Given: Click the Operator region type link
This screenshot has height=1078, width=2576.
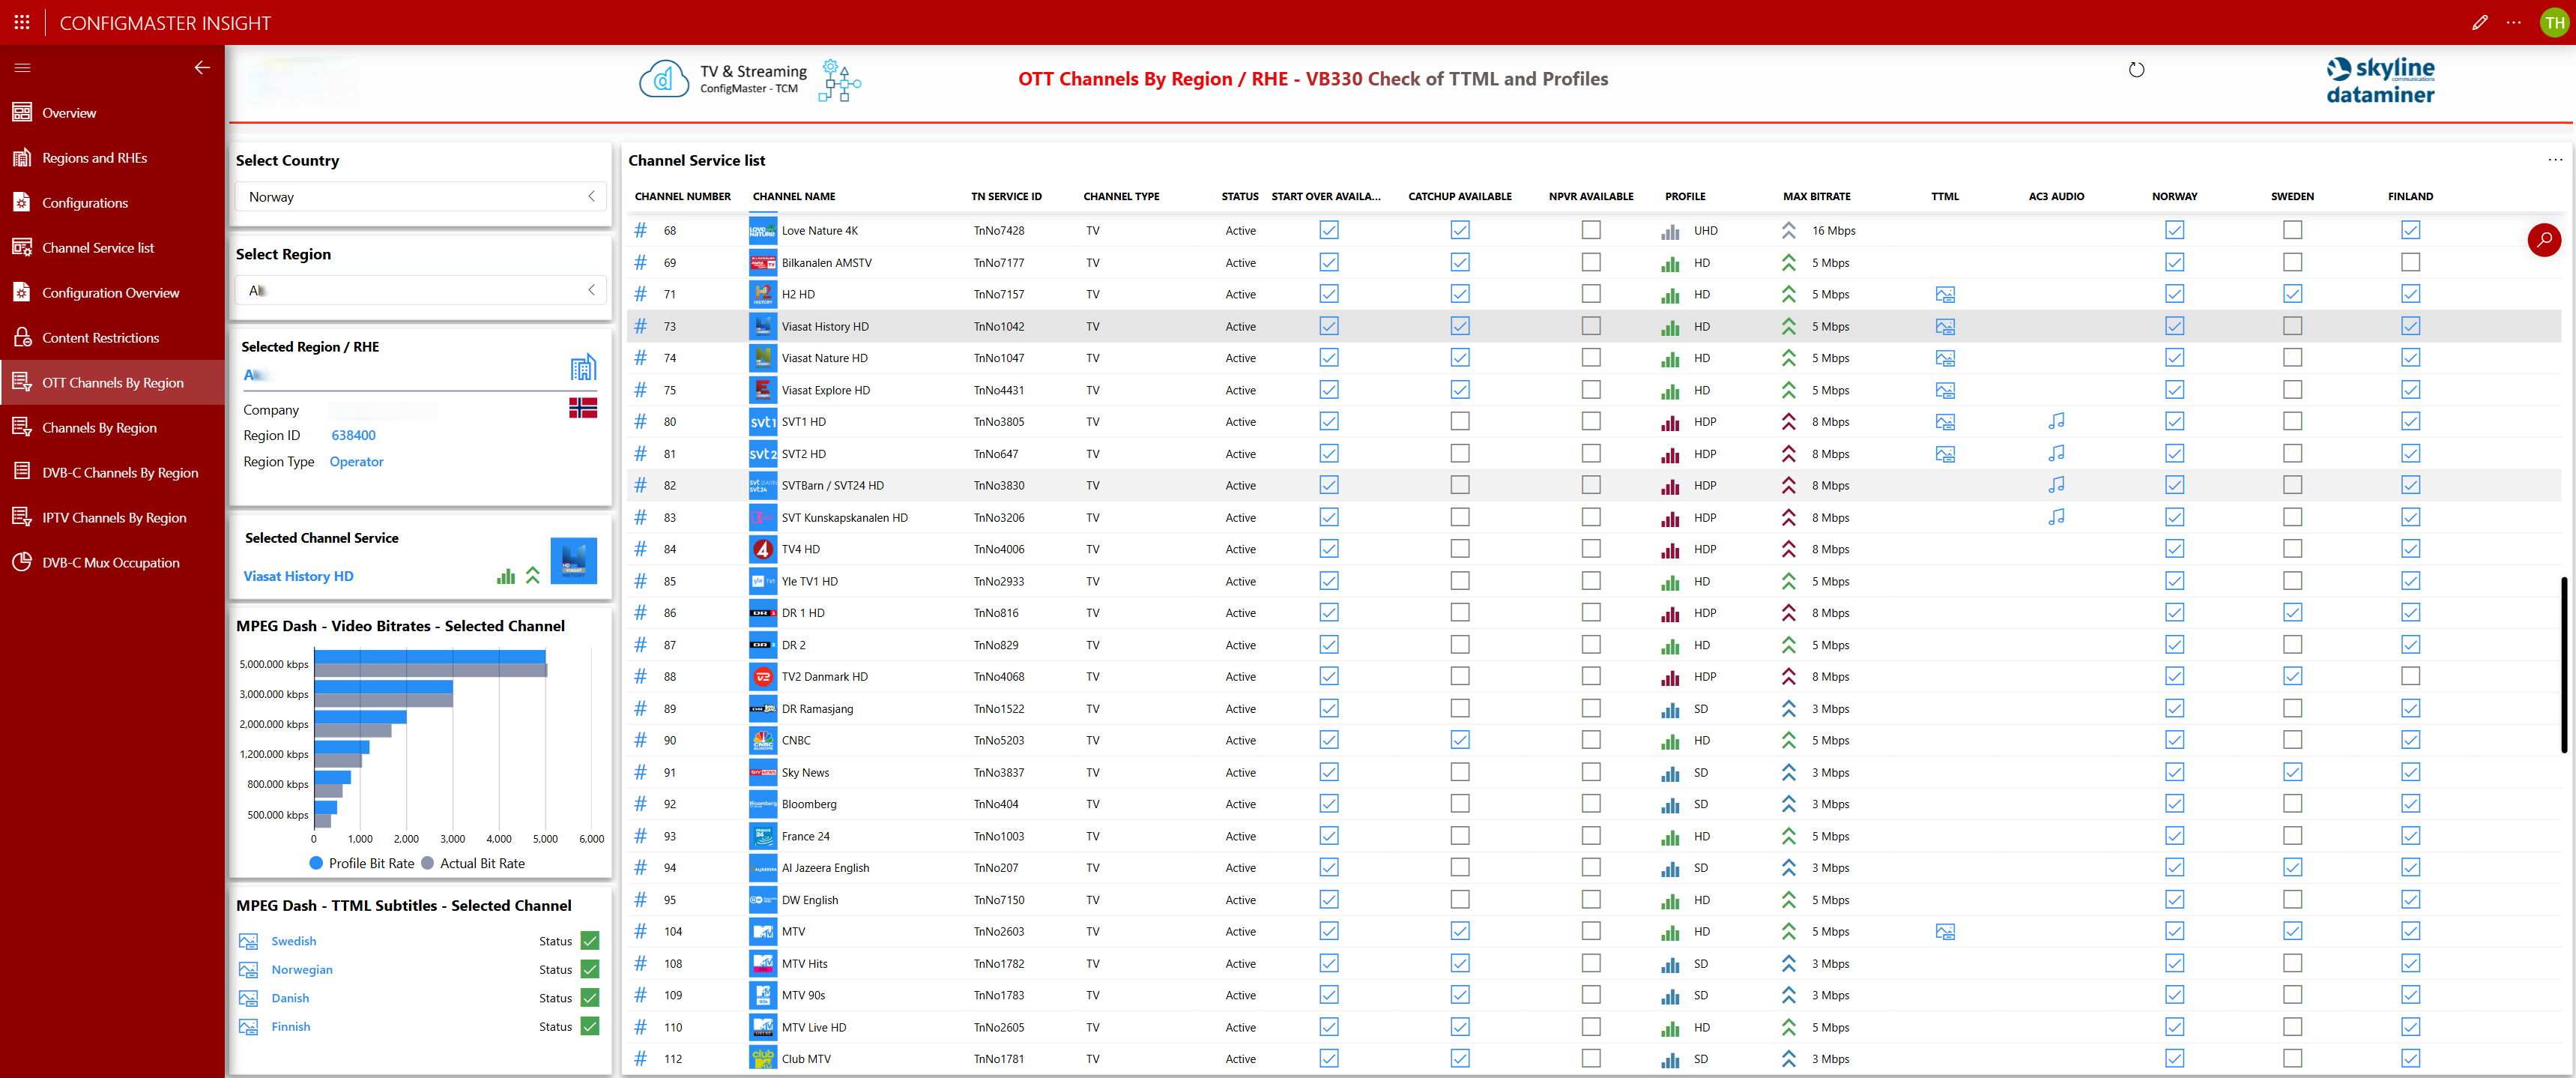Looking at the screenshot, I should (x=356, y=462).
